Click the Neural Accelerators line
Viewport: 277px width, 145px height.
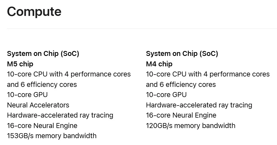[x=38, y=105]
